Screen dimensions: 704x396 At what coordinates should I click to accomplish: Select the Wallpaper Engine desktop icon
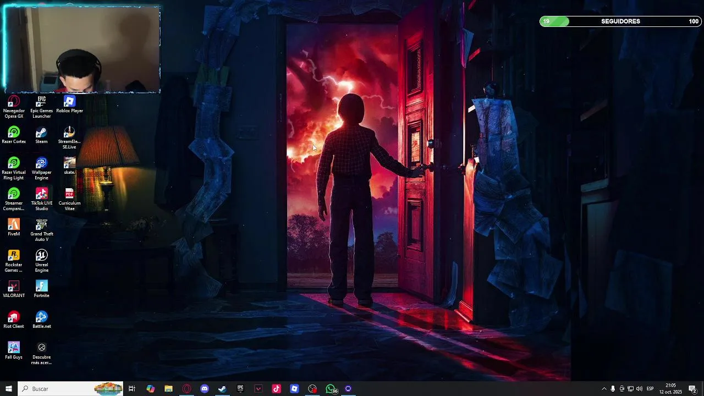click(41, 169)
